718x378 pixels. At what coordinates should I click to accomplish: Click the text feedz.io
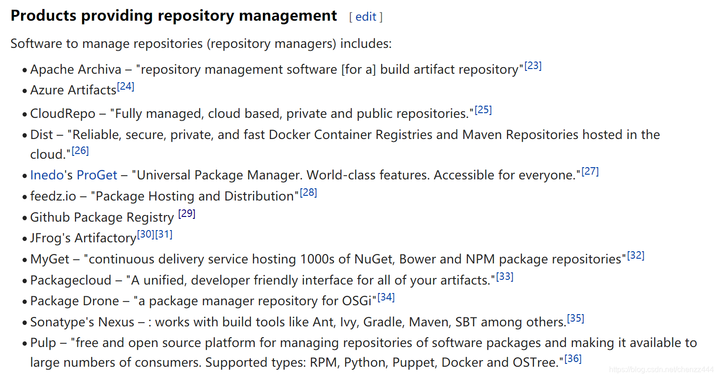[53, 196]
